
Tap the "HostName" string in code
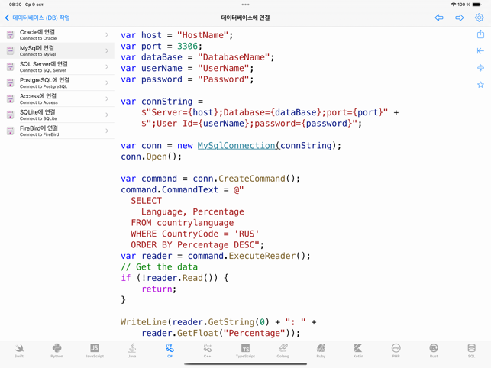203,35
